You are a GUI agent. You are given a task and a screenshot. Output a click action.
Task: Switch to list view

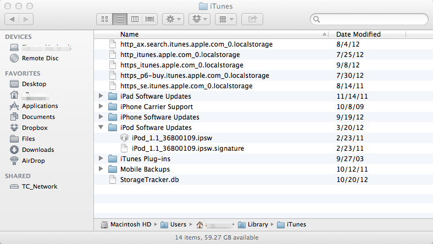point(120,19)
